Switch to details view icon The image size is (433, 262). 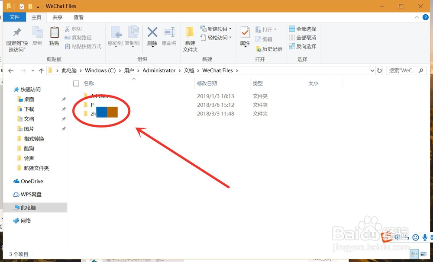[414, 253]
